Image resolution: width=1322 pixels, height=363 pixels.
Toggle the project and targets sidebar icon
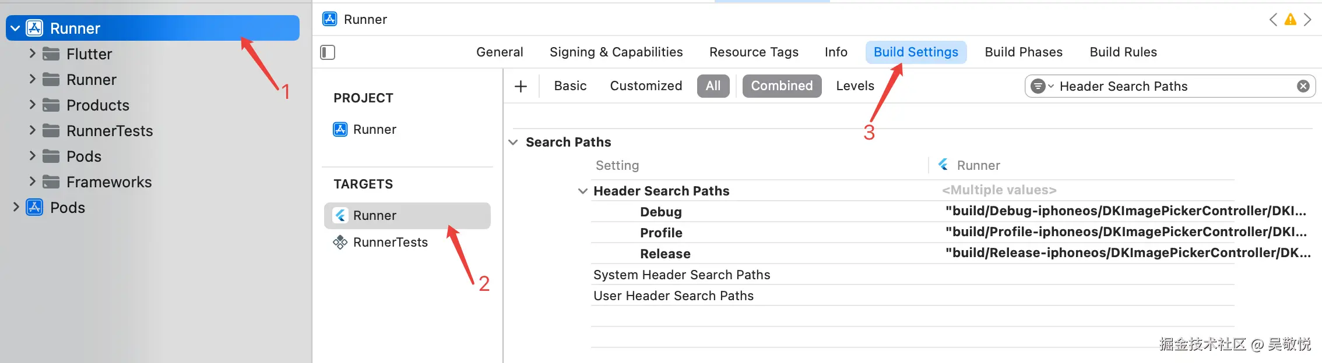click(x=328, y=52)
